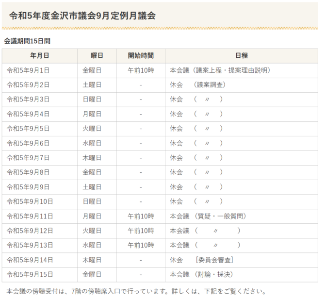
Task: Click 金曜日 in the September 1 row
Action: coord(92,70)
